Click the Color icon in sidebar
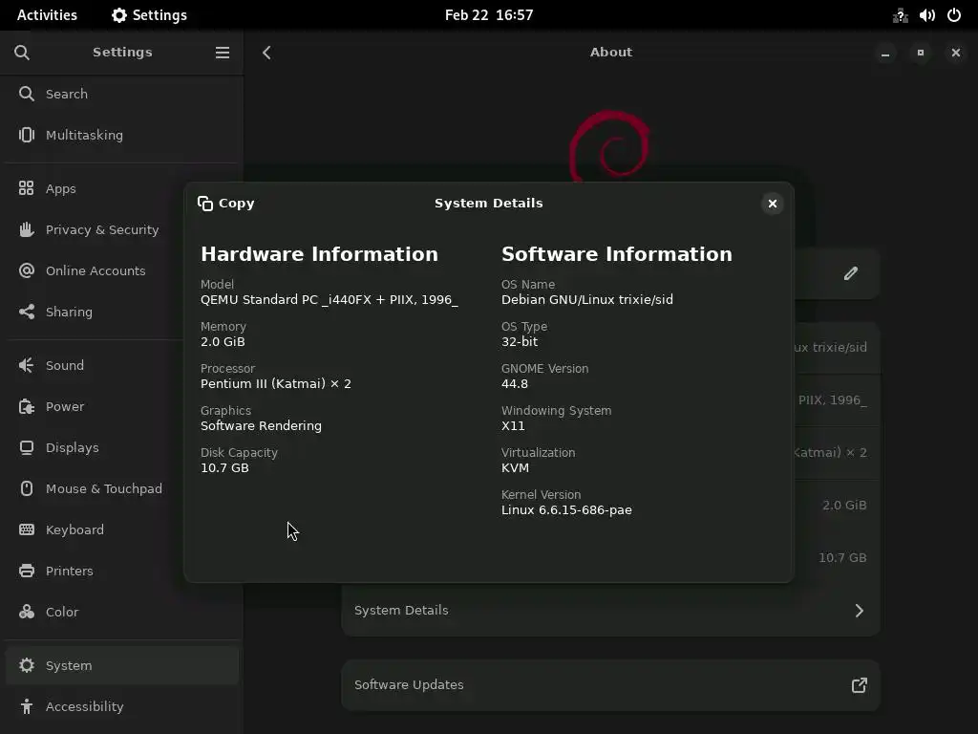 [x=26, y=613]
